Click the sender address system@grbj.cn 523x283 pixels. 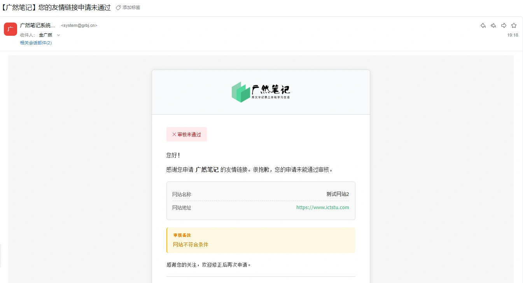(x=79, y=26)
